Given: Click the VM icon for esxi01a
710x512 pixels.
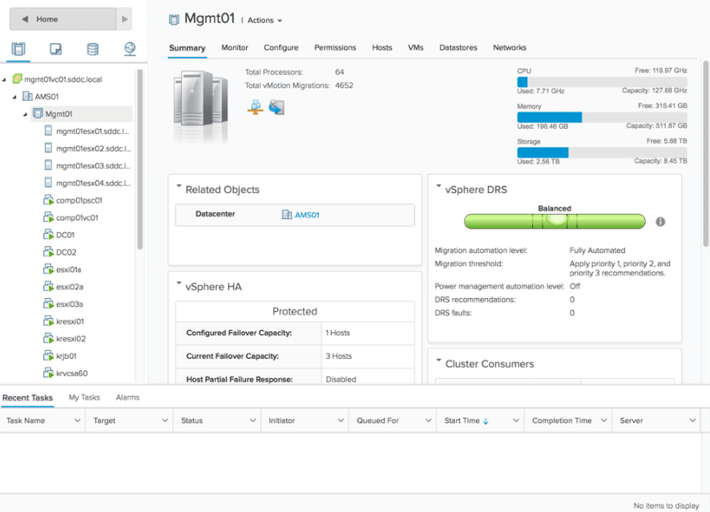Looking at the screenshot, I should [48, 269].
